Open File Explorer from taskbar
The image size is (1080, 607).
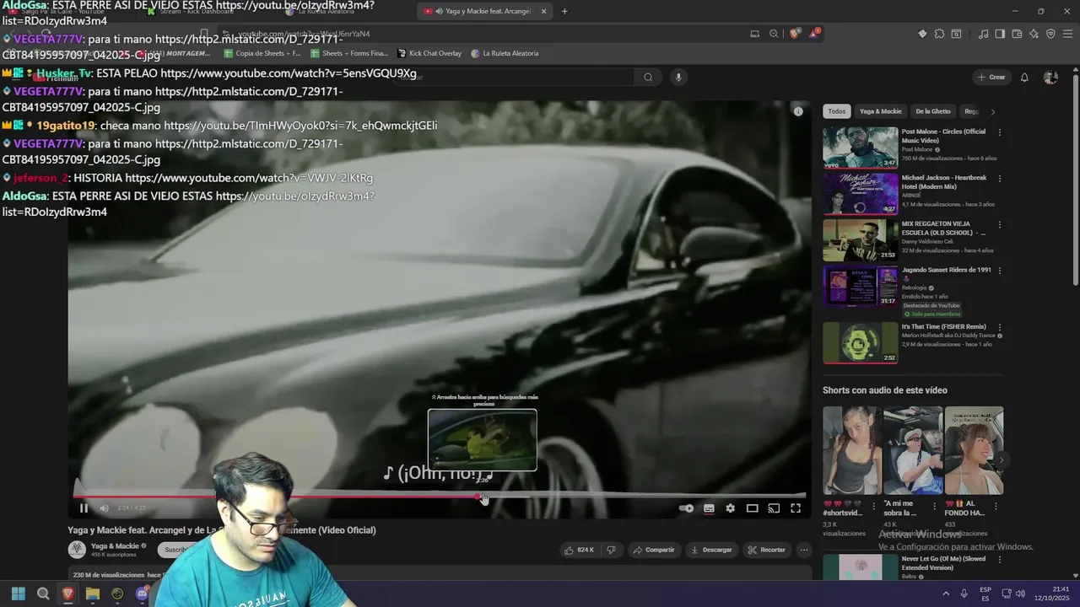coord(93,594)
